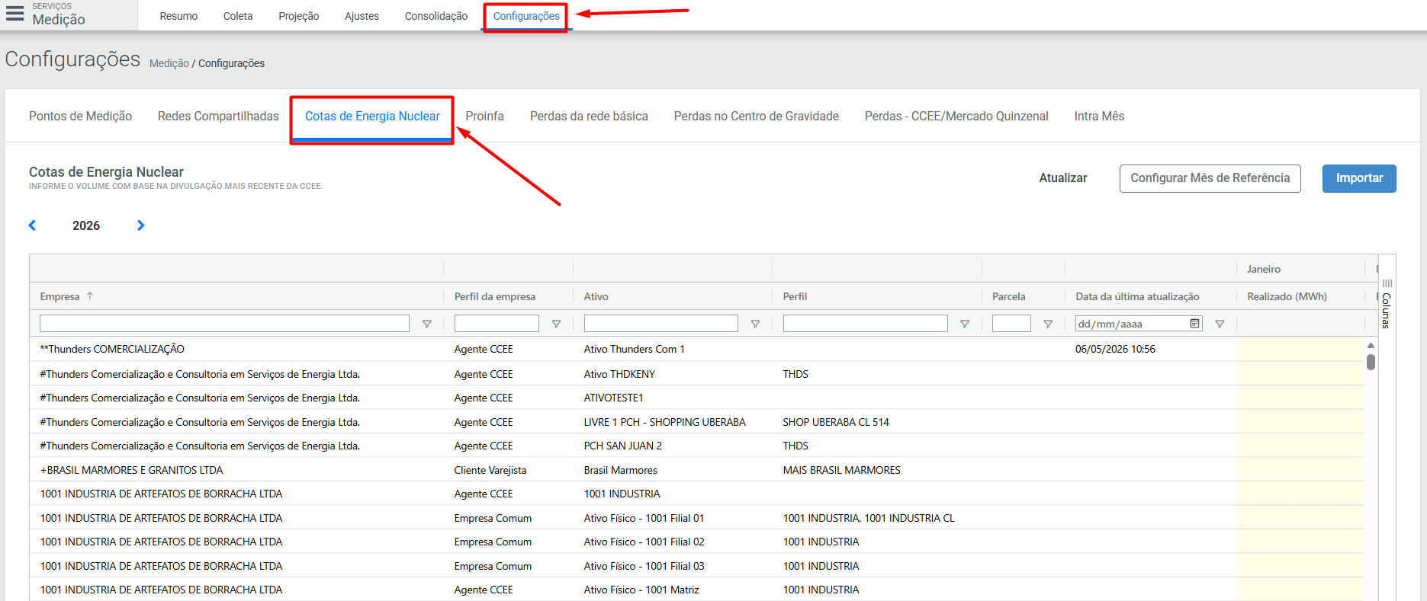Open the filter icon for Perfil da empresa
1427x601 pixels.
pyautogui.click(x=556, y=324)
